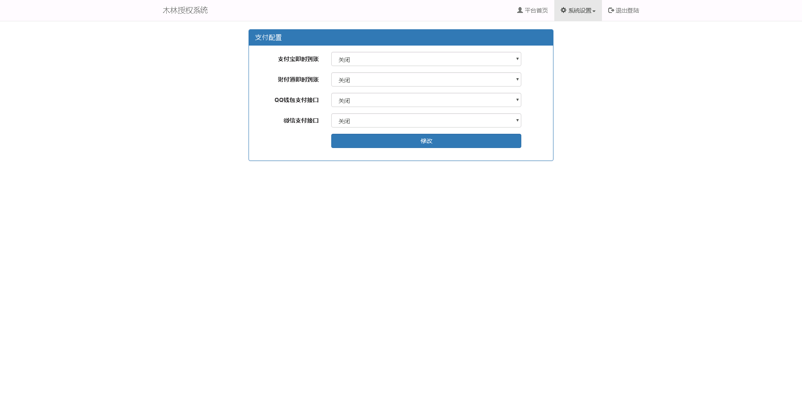Click the 木林授权系统 brand link
The width and height of the screenshot is (802, 393).
click(x=185, y=10)
